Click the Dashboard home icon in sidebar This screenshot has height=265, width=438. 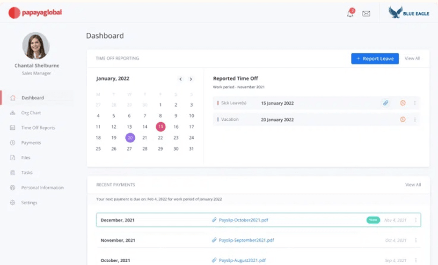point(13,98)
